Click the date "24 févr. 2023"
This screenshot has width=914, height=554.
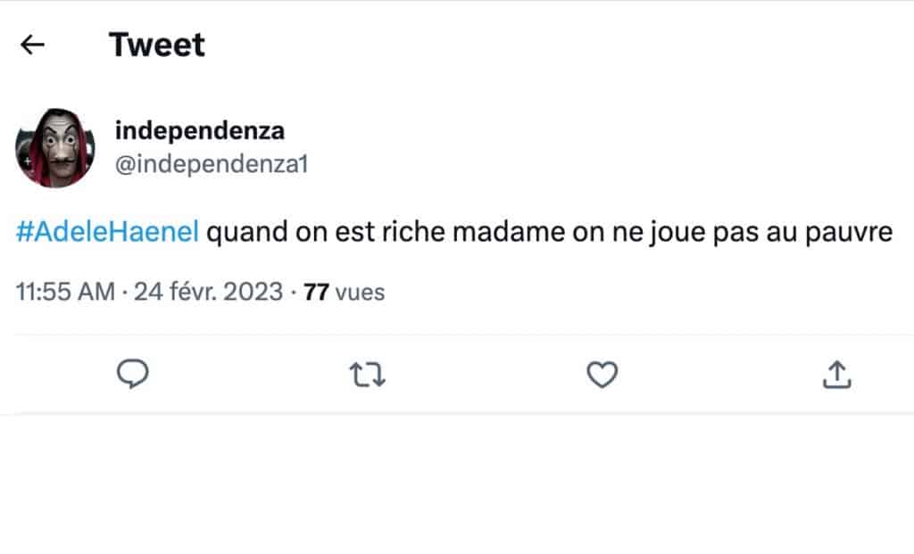click(208, 292)
